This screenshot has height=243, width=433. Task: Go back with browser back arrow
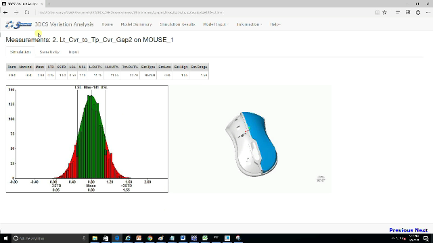5,12
